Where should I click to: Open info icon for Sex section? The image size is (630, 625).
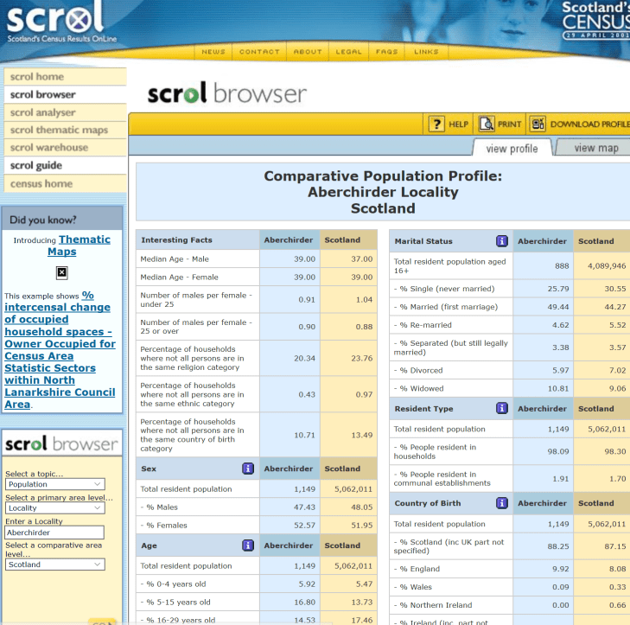point(248,469)
